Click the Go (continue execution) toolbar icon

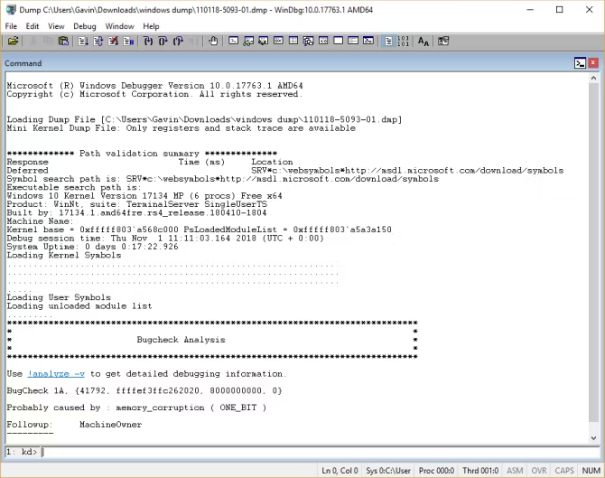83,41
